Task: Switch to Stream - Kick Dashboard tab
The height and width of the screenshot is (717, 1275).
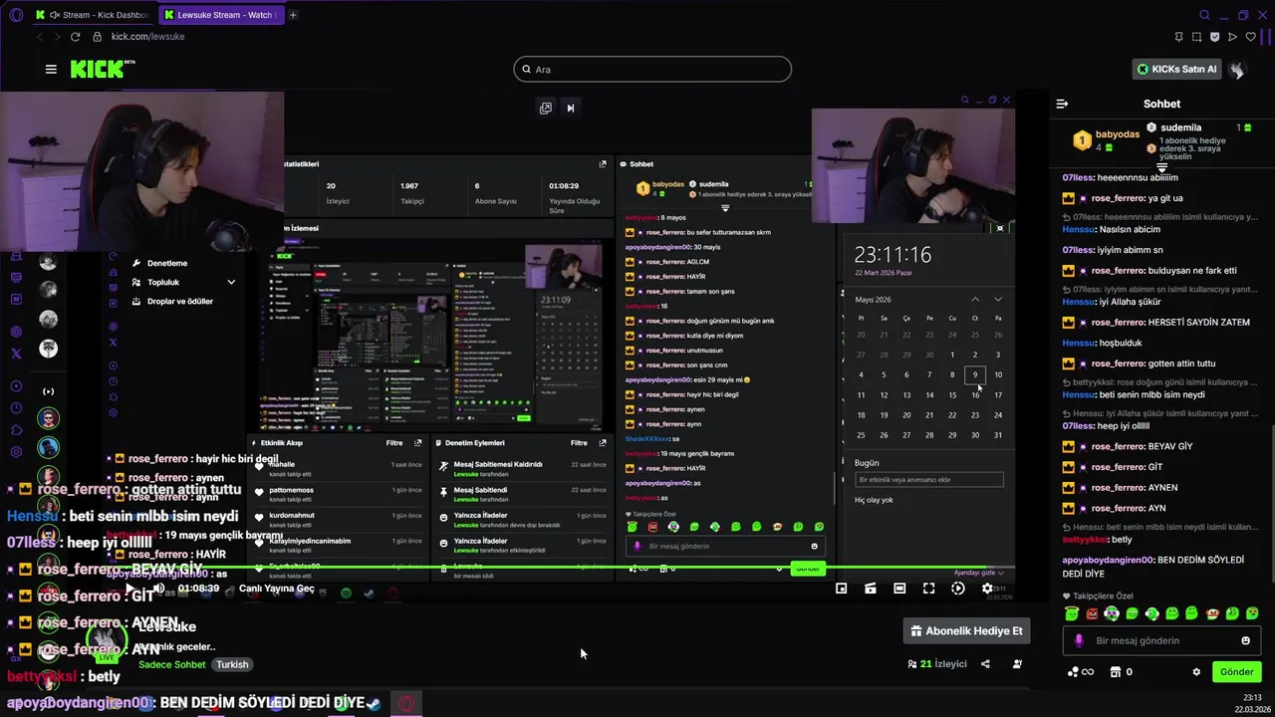Action: coord(92,15)
